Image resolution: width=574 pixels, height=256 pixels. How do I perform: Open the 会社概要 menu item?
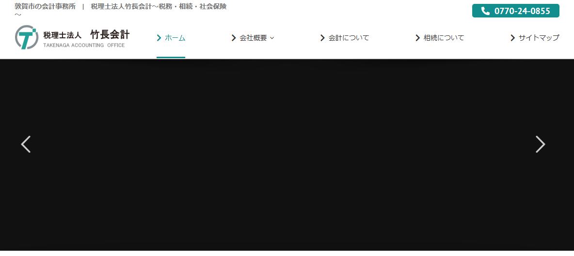pyautogui.click(x=253, y=38)
